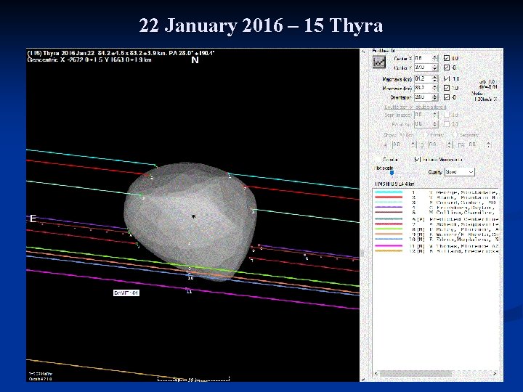Screen dimensions: 523x392
Task: Click the right arrow of list scrollbar
Action: (495, 374)
